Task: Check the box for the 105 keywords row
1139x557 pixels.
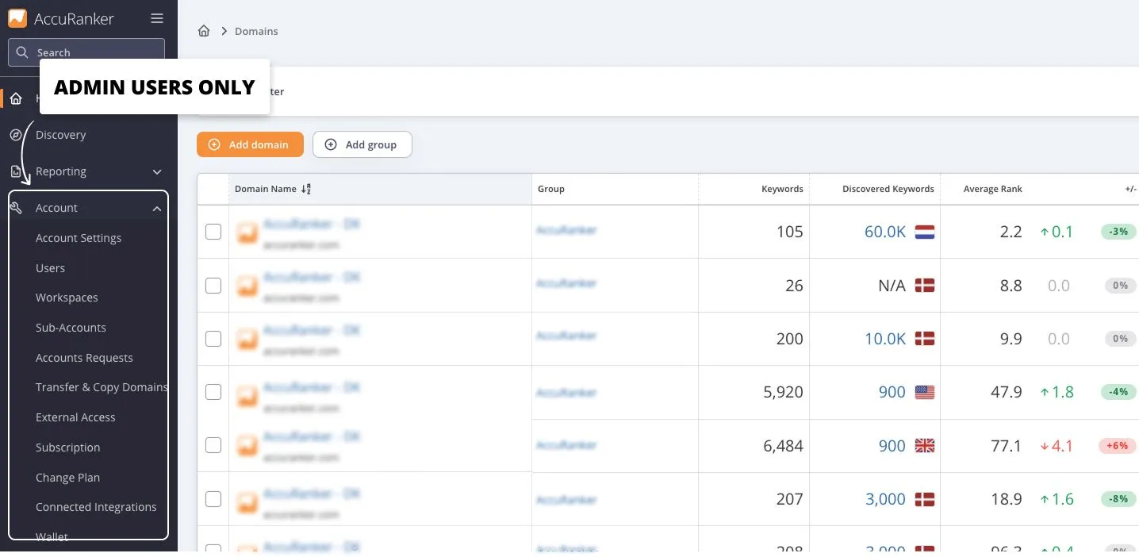Action: (x=213, y=232)
